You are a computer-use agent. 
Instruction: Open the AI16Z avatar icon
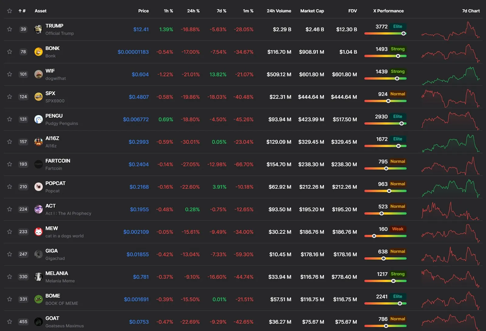[38, 142]
